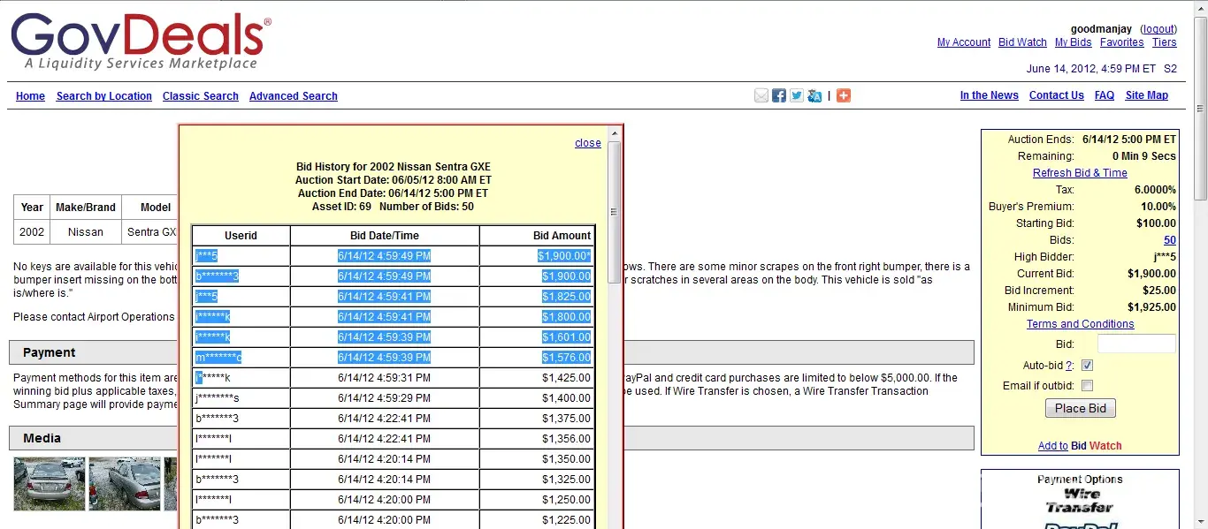Click into the Bid amount field
The height and width of the screenshot is (529, 1208).
[1136, 344]
